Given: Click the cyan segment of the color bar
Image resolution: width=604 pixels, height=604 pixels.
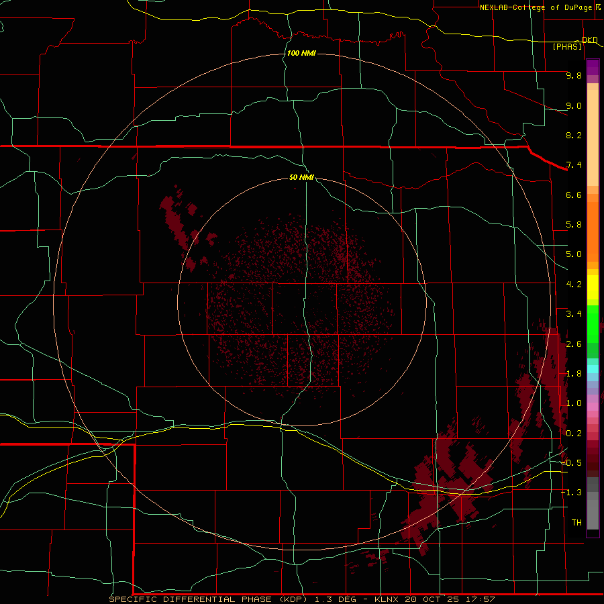Looking at the screenshot, I should [593, 369].
